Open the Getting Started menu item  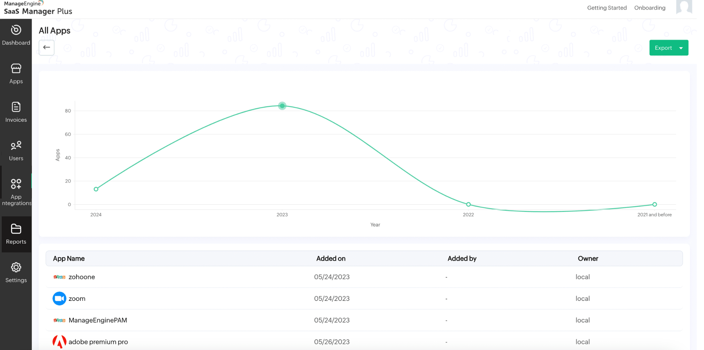coord(607,8)
